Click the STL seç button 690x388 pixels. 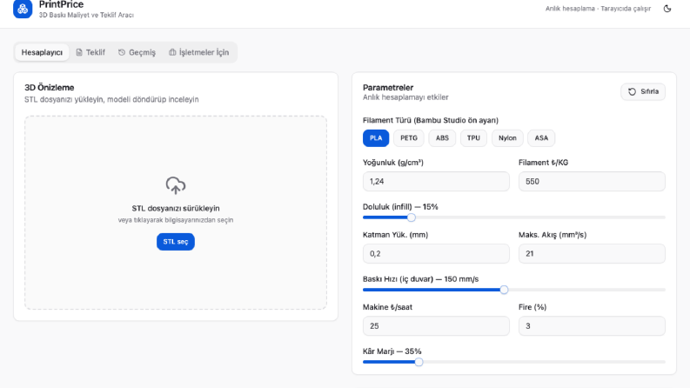click(x=176, y=242)
